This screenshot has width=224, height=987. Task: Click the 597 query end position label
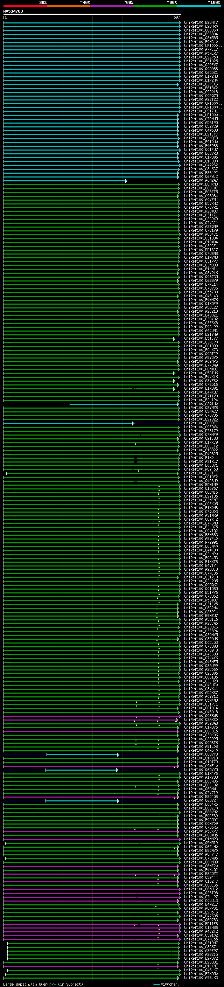click(x=176, y=17)
